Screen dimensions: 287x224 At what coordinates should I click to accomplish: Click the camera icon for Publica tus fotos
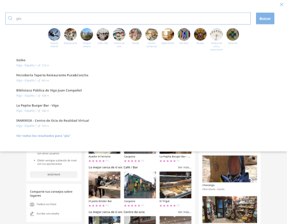coord(32,205)
